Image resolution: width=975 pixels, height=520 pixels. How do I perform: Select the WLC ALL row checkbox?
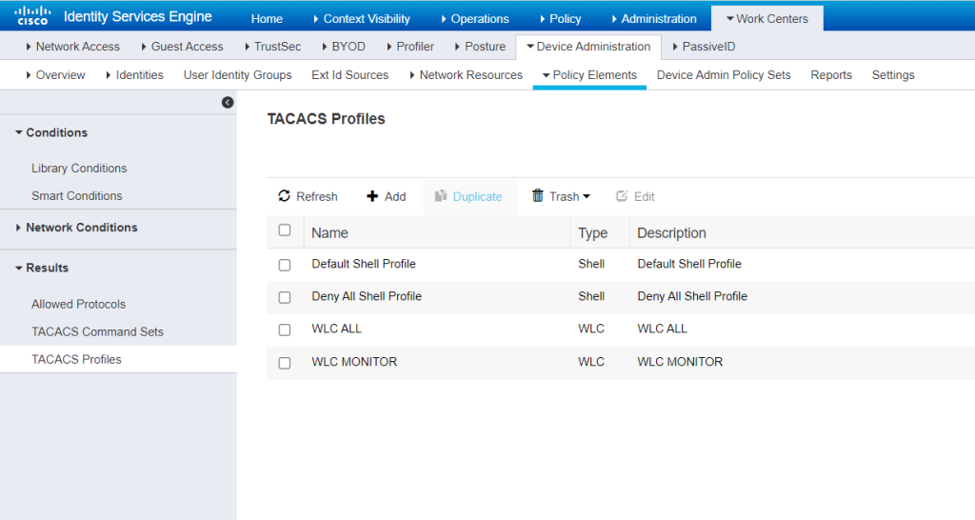click(285, 330)
